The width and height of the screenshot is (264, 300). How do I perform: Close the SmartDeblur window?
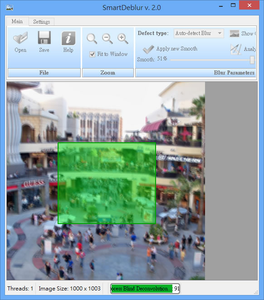[249, 5]
